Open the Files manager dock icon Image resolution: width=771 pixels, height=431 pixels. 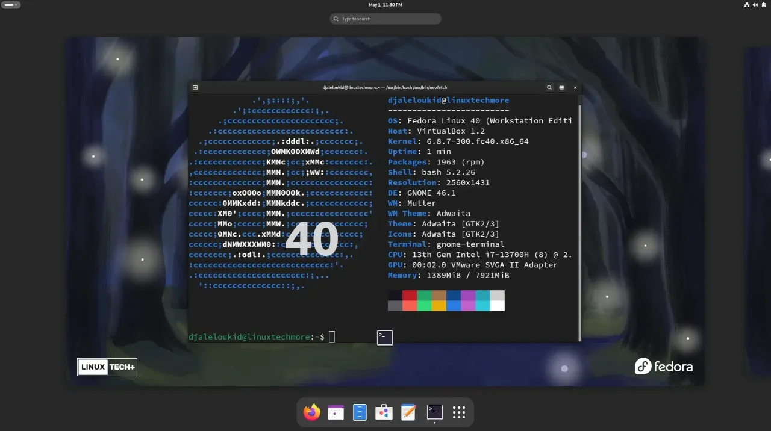pyautogui.click(x=360, y=412)
